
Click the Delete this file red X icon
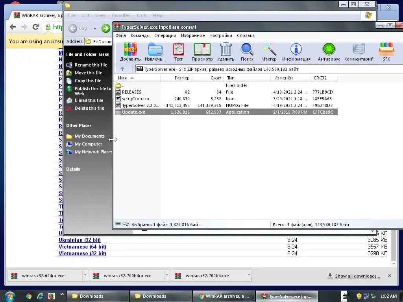coord(69,109)
